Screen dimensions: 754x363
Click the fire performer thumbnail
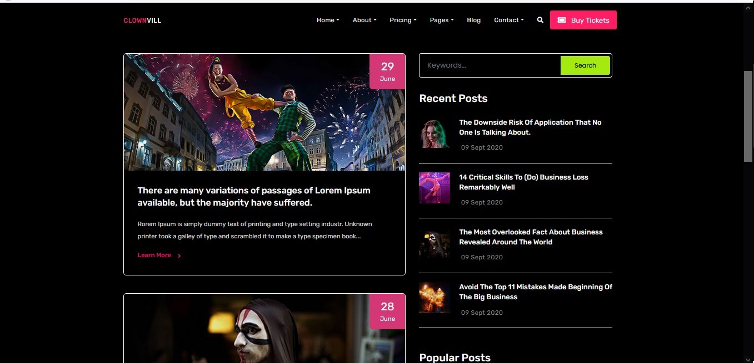pyautogui.click(x=435, y=298)
